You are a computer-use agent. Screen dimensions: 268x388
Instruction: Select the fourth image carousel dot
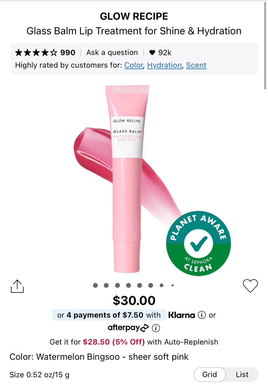coord(128,285)
